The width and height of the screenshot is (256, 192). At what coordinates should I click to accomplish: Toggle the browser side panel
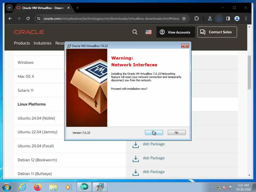coord(228,18)
